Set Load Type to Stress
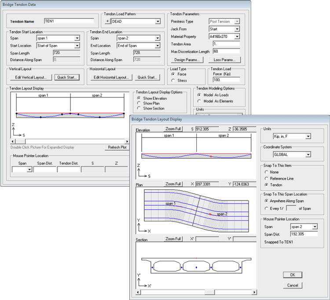The width and height of the screenshot is (330, 300). pos(172,80)
